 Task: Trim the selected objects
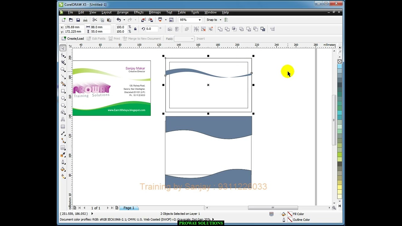tap(227, 29)
